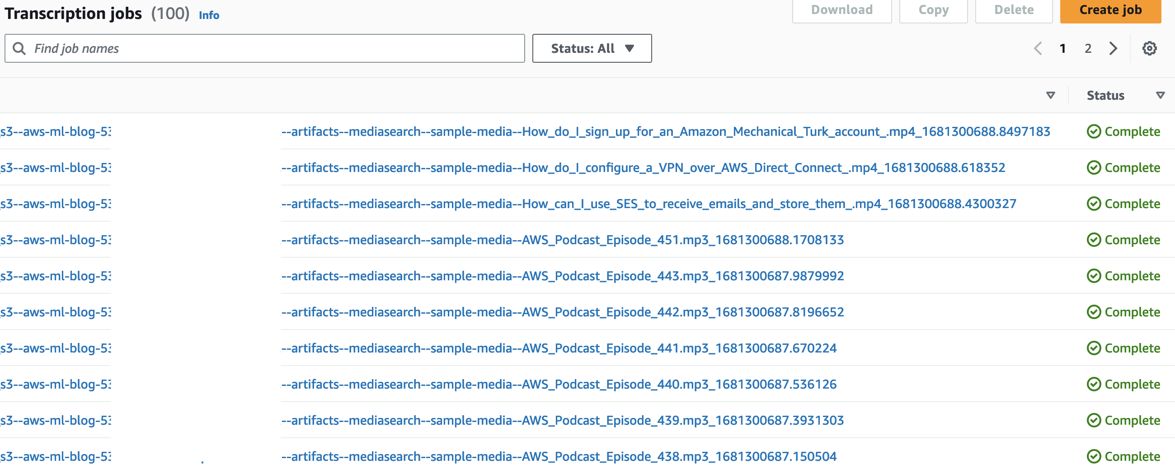Click the Complete check icon for Podcast Episode 438
Screen dimensions: 1175x473
point(1094,456)
